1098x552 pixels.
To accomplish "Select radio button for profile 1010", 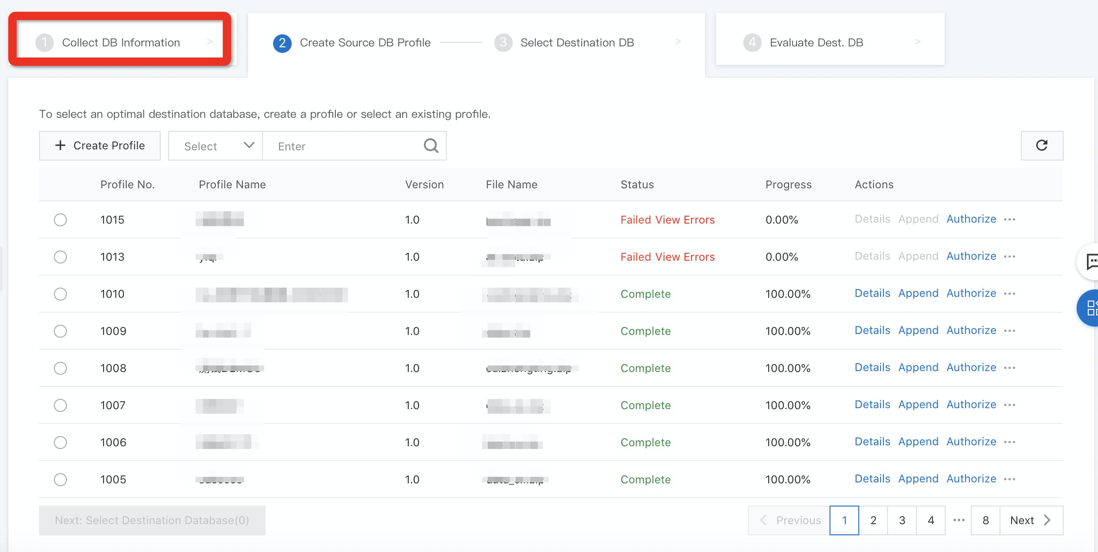I will pos(60,294).
